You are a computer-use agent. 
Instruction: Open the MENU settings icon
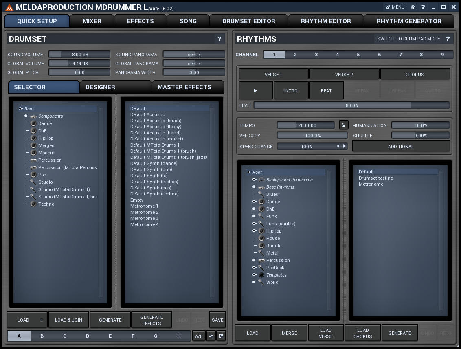(x=395, y=7)
